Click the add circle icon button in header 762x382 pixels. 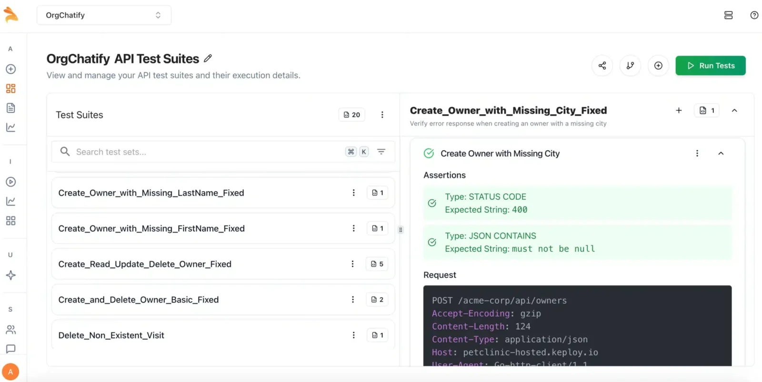(x=658, y=66)
